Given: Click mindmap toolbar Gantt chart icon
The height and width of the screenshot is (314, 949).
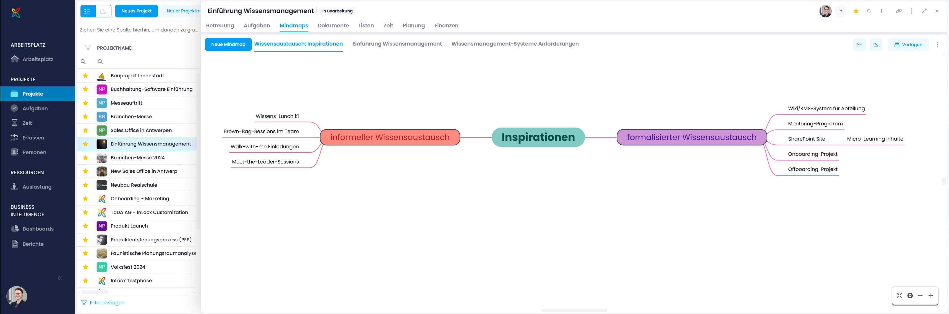Looking at the screenshot, I should click(876, 44).
